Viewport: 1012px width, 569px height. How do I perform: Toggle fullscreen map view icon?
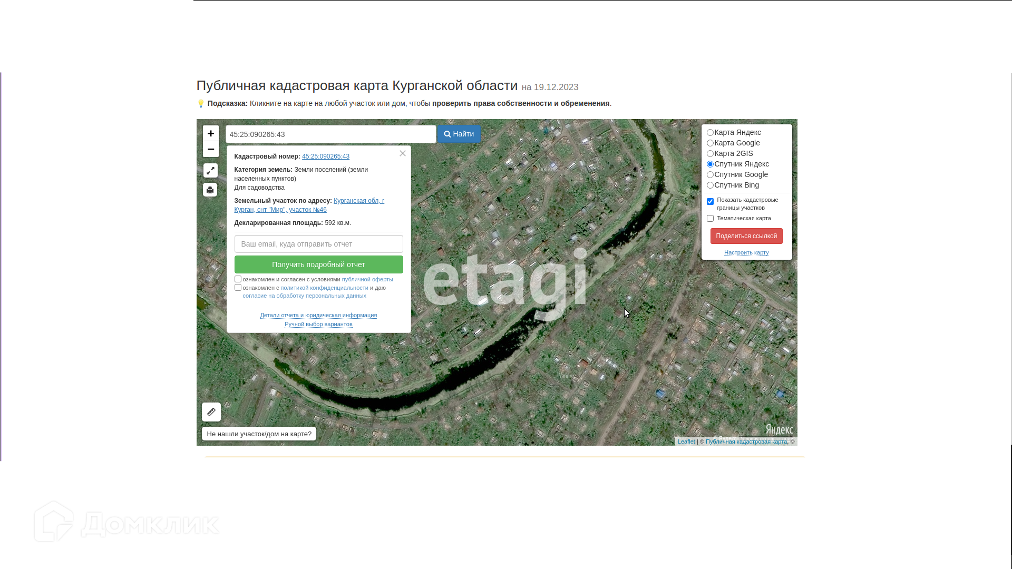point(210,171)
